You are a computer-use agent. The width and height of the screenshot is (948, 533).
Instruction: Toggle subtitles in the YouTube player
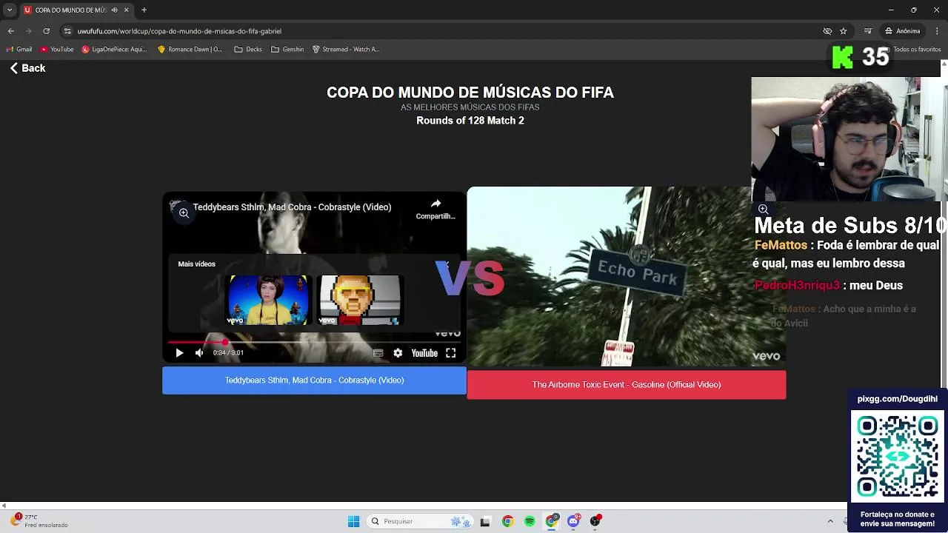click(x=378, y=353)
